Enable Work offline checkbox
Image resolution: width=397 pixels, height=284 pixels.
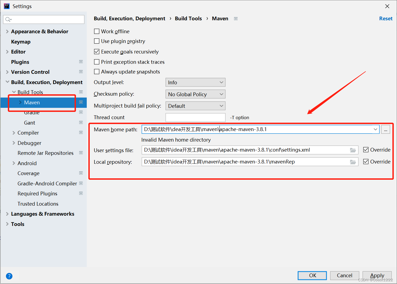click(x=96, y=31)
